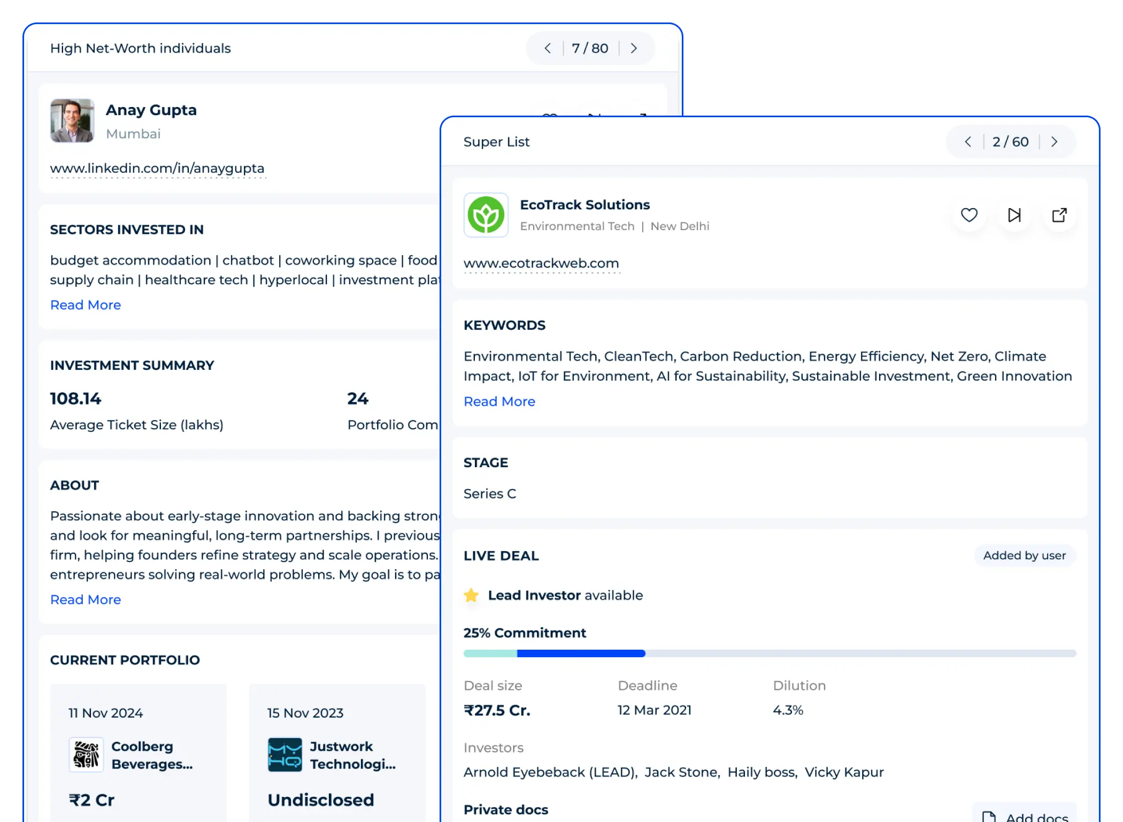Favorite EcoTrack Solutions with the heart icon
1123x822 pixels.
coord(969,215)
